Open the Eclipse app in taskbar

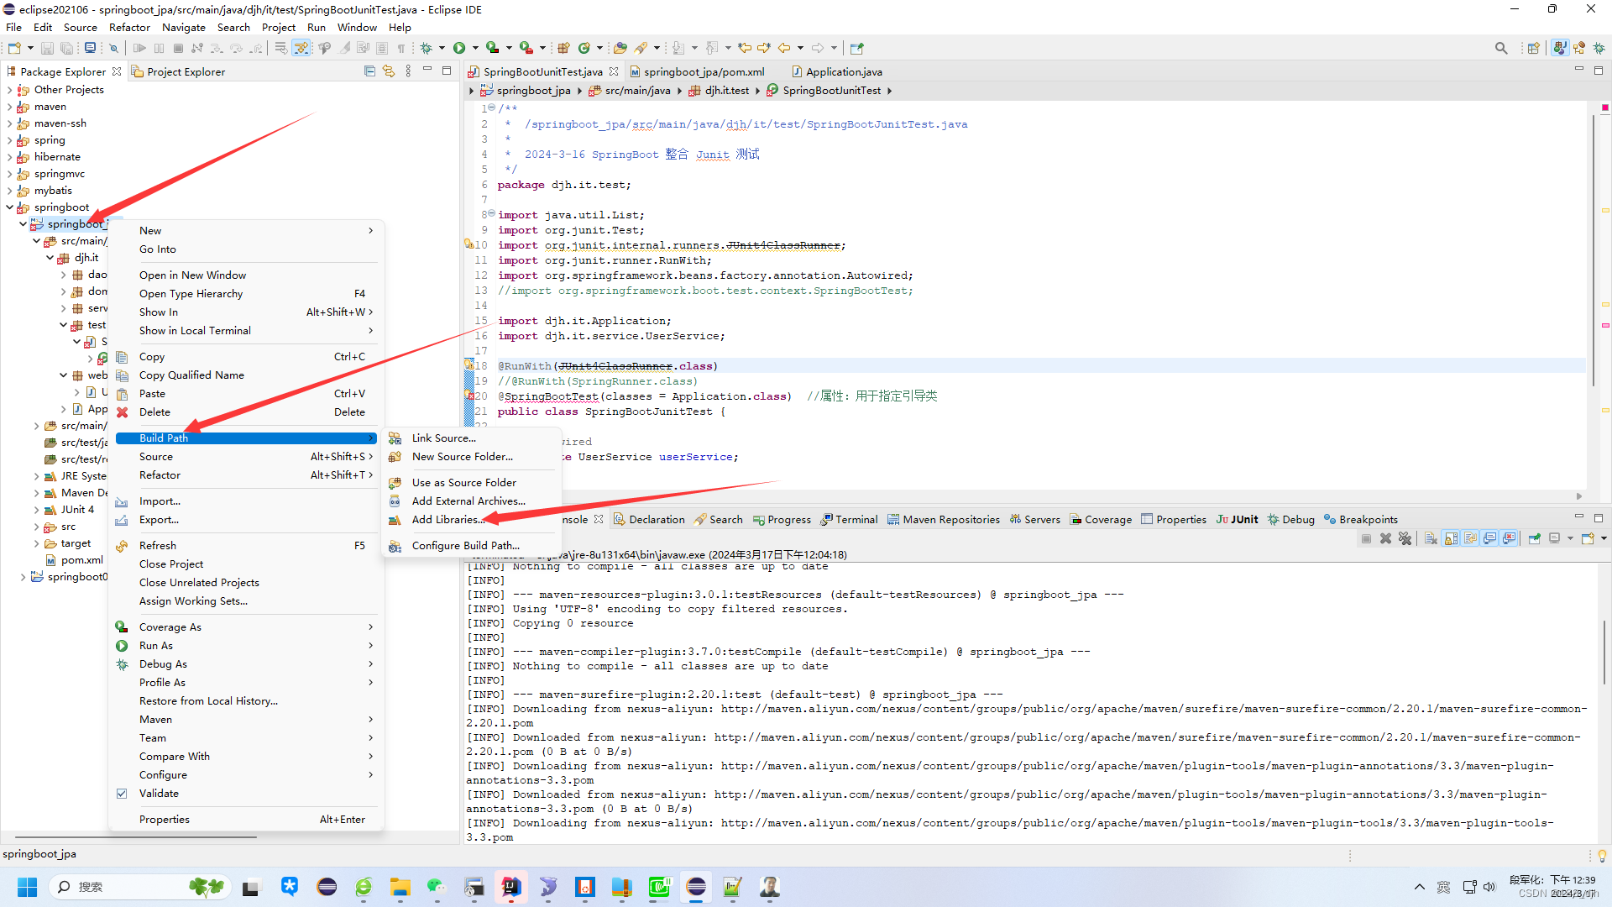[696, 887]
